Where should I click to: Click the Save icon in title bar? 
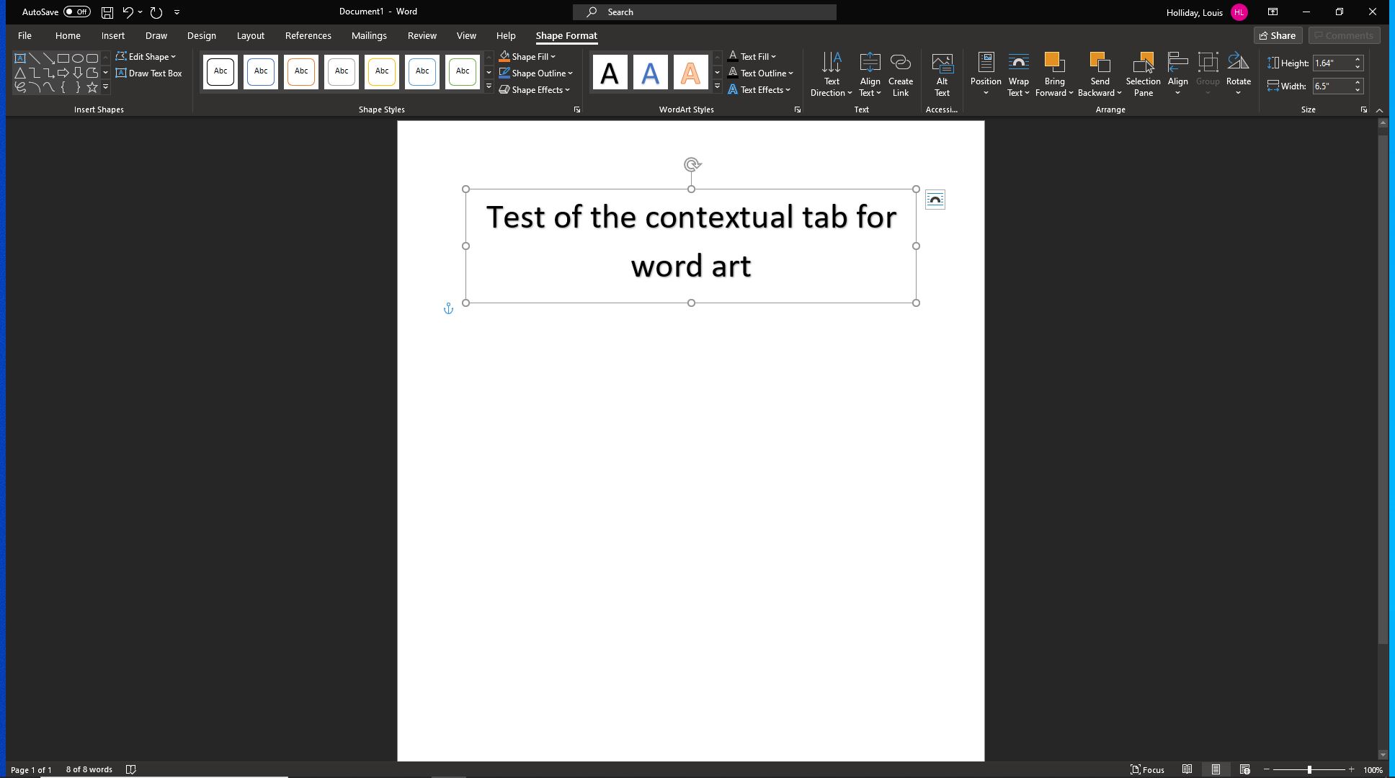coord(107,12)
